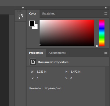Select the Properties tab
This screenshot has height=106, width=110.
[x=36, y=53]
